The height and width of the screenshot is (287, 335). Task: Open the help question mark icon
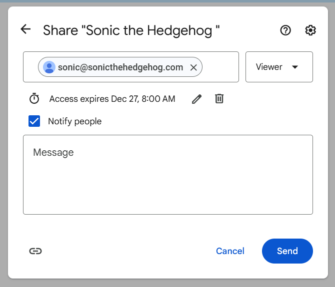click(285, 30)
